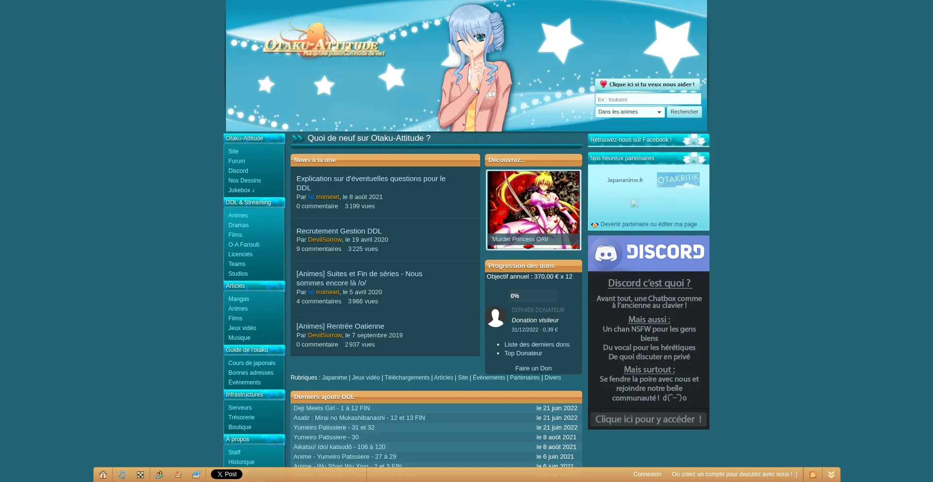Collapse the bottom bar with double chevron
The image size is (933, 482).
831,475
